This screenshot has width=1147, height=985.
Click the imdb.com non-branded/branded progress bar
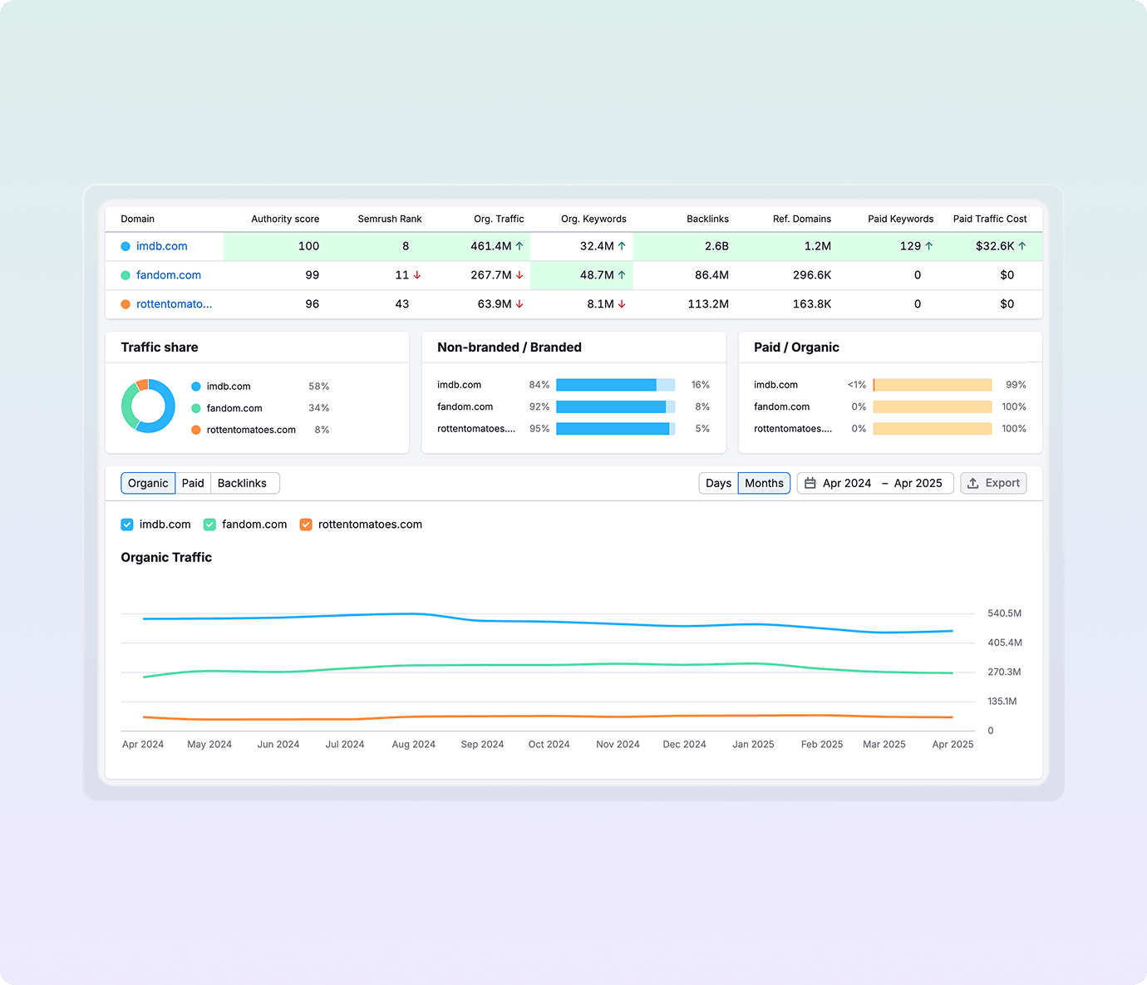click(x=615, y=385)
